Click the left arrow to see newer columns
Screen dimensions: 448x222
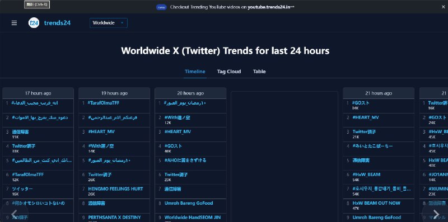point(15,214)
